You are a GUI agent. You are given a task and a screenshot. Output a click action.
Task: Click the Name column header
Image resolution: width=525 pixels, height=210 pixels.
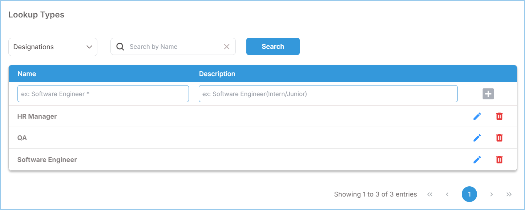(27, 74)
